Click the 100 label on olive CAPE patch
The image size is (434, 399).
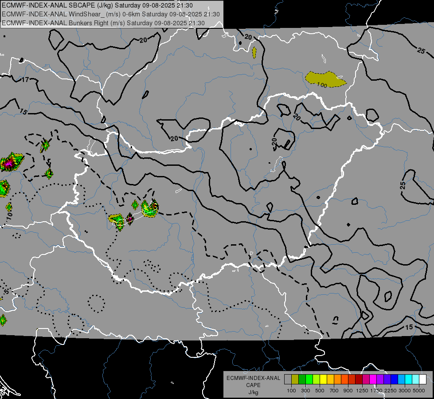(322, 85)
